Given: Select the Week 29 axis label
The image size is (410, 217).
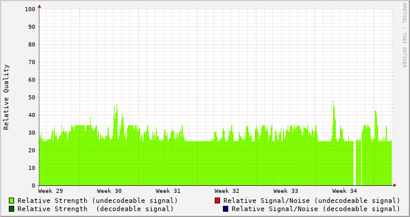Looking at the screenshot, I should (51, 191).
